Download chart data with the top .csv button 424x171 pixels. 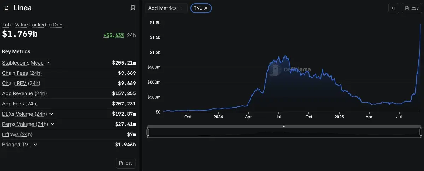(x=412, y=8)
